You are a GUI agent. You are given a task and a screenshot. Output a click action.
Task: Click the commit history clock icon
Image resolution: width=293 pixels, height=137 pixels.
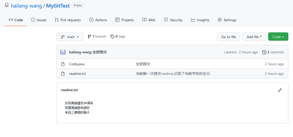(x=264, y=52)
